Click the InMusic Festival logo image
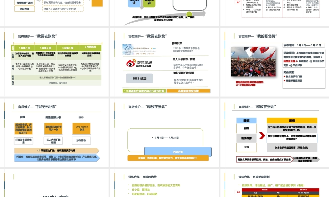The width and height of the screenshot is (329, 197). [128, 50]
